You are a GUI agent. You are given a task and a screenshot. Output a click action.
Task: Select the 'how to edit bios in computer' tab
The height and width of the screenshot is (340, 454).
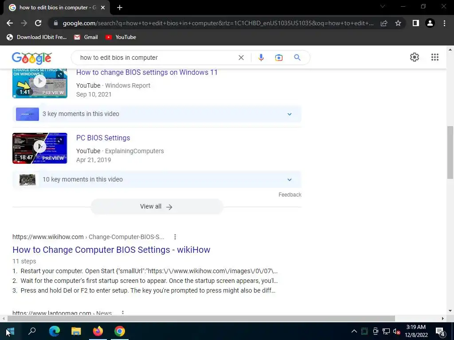point(57,8)
